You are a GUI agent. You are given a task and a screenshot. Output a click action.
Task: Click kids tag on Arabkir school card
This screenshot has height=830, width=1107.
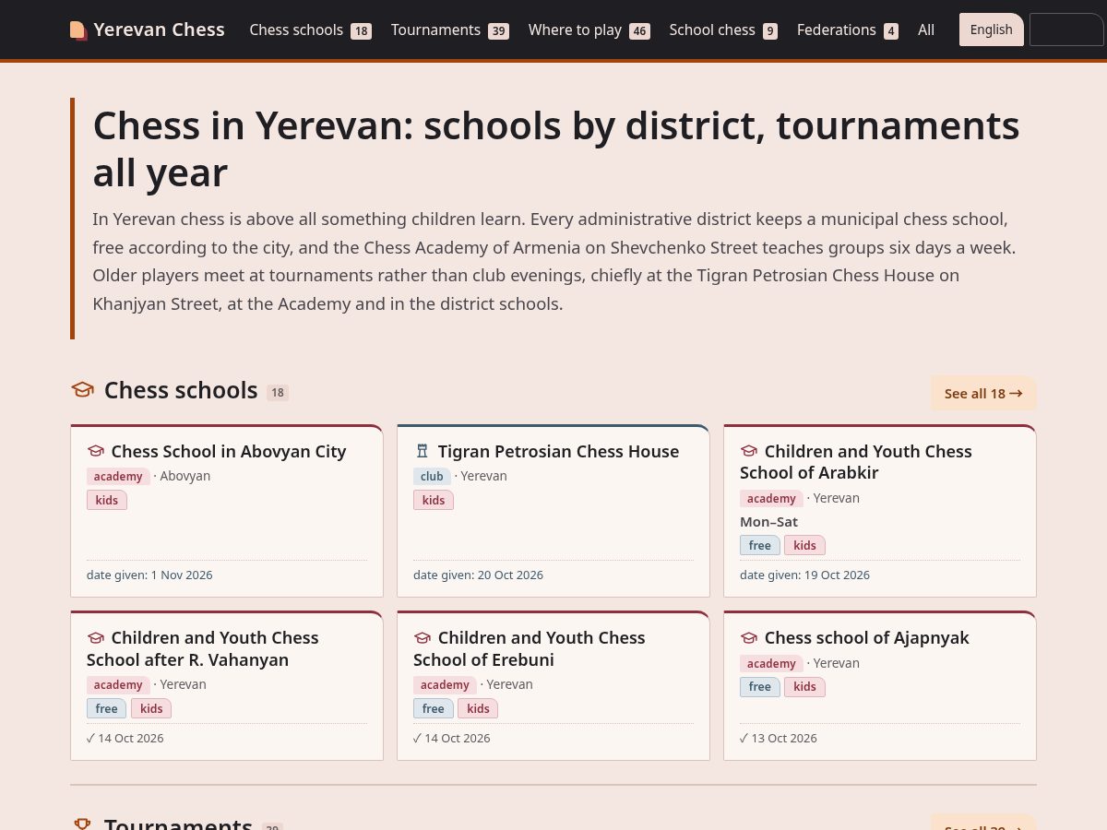click(x=804, y=545)
